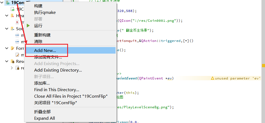Choose Add Existing Directory... menu entry
This screenshot has width=265, height=123.
pos(70,70)
